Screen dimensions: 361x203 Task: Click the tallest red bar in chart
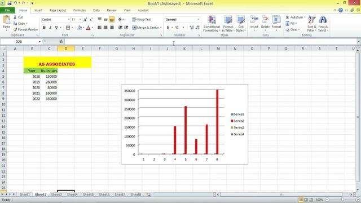pyautogui.click(x=217, y=122)
